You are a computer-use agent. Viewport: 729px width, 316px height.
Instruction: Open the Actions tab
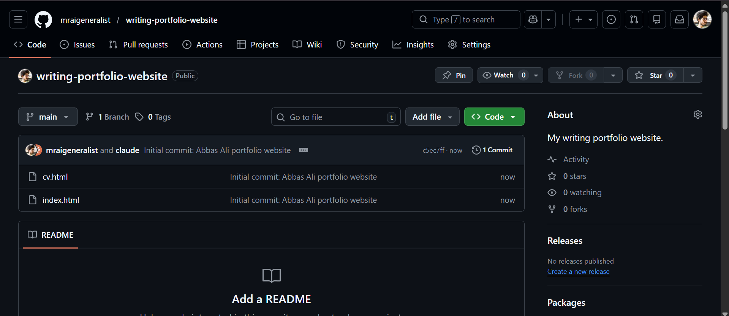pyautogui.click(x=202, y=44)
